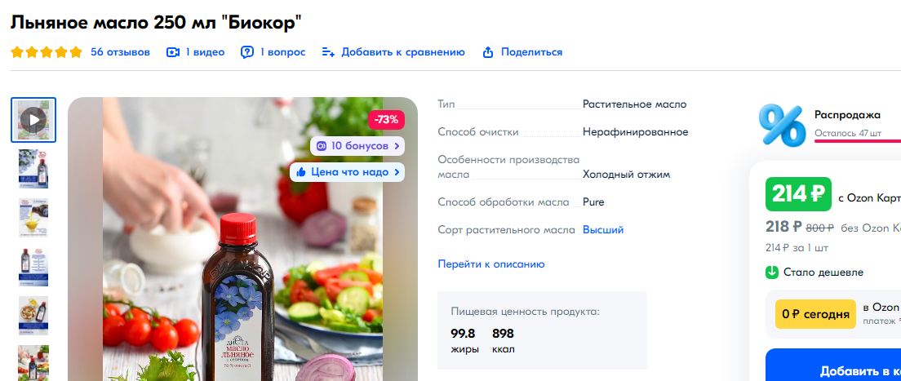Click the compare list icon
The height and width of the screenshot is (381, 901).
tap(328, 52)
